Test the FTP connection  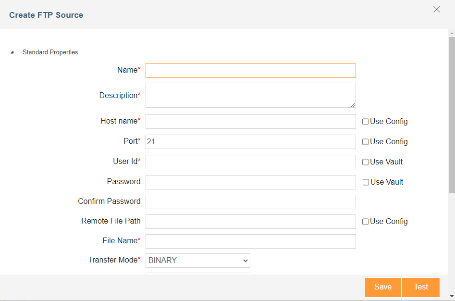(421, 287)
